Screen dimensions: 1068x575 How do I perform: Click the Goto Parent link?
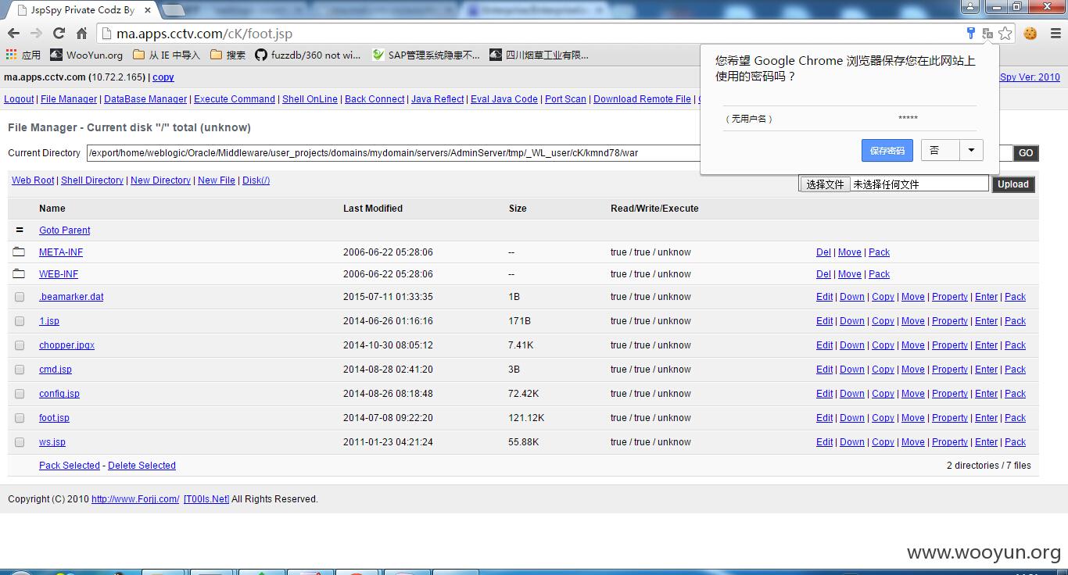(x=65, y=230)
